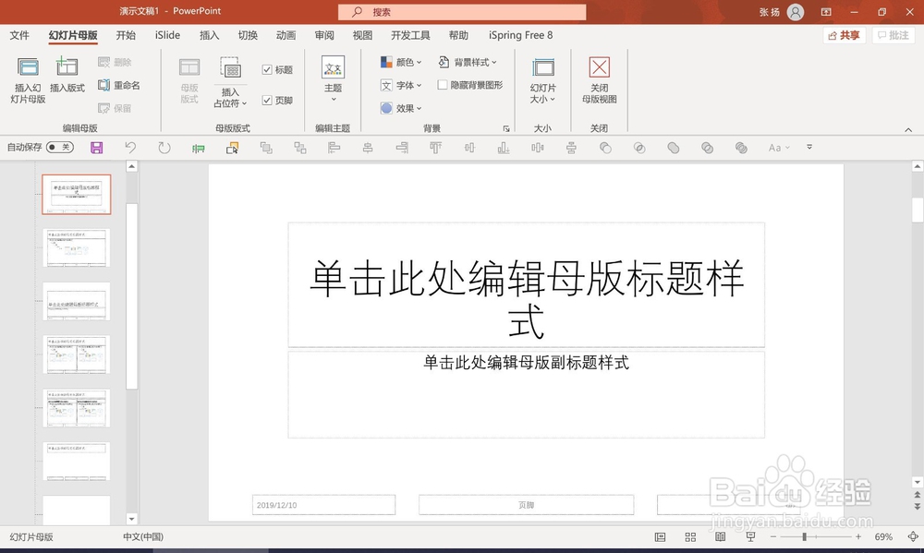Click thumbnail pane scroll down arrow
Screen dimensions: 924x553
point(131,519)
